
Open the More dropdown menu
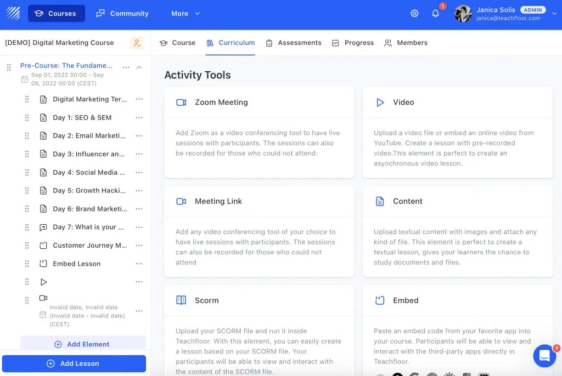pyautogui.click(x=186, y=14)
